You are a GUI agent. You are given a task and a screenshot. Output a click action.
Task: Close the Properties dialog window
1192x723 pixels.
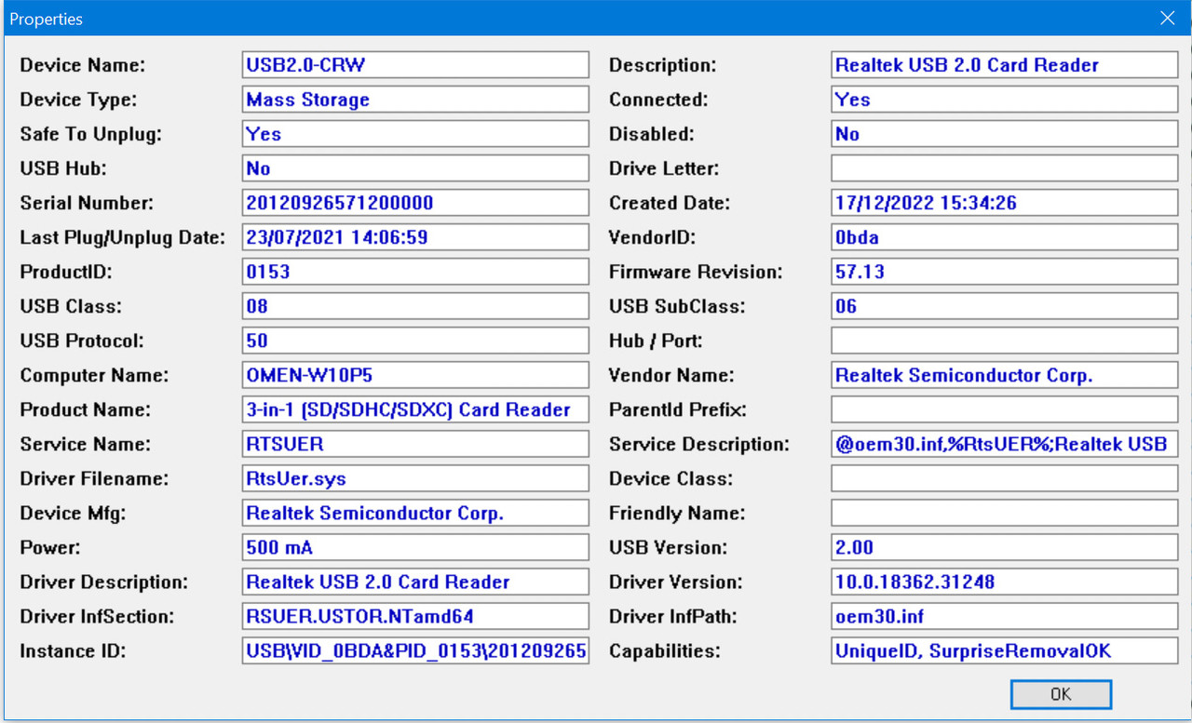[1167, 18]
